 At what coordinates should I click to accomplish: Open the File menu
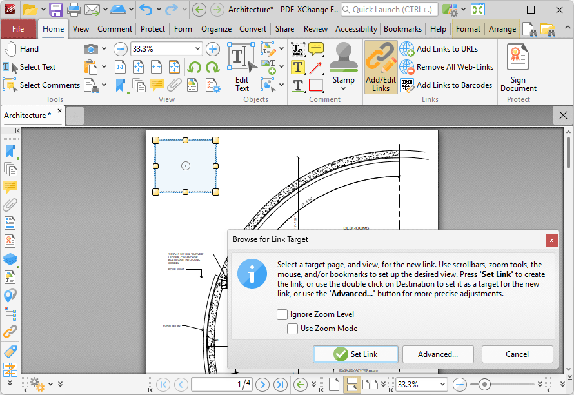18,29
